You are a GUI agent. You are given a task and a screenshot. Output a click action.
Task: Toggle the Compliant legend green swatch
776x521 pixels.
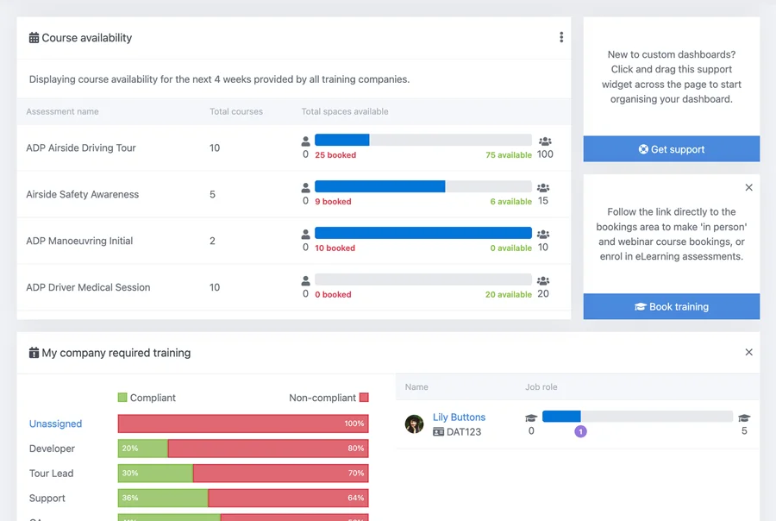[x=122, y=398]
